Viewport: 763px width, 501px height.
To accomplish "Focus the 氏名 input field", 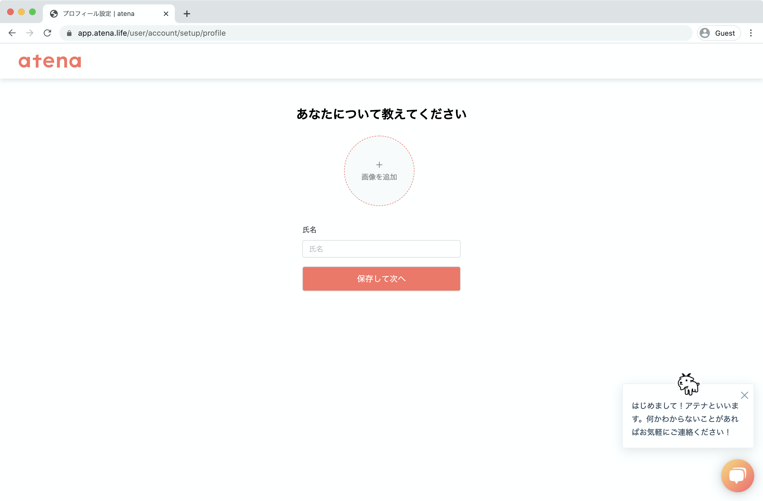I will (x=381, y=249).
